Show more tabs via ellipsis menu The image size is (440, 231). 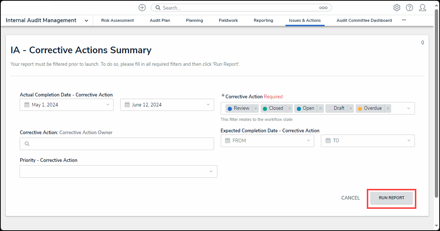404,20
